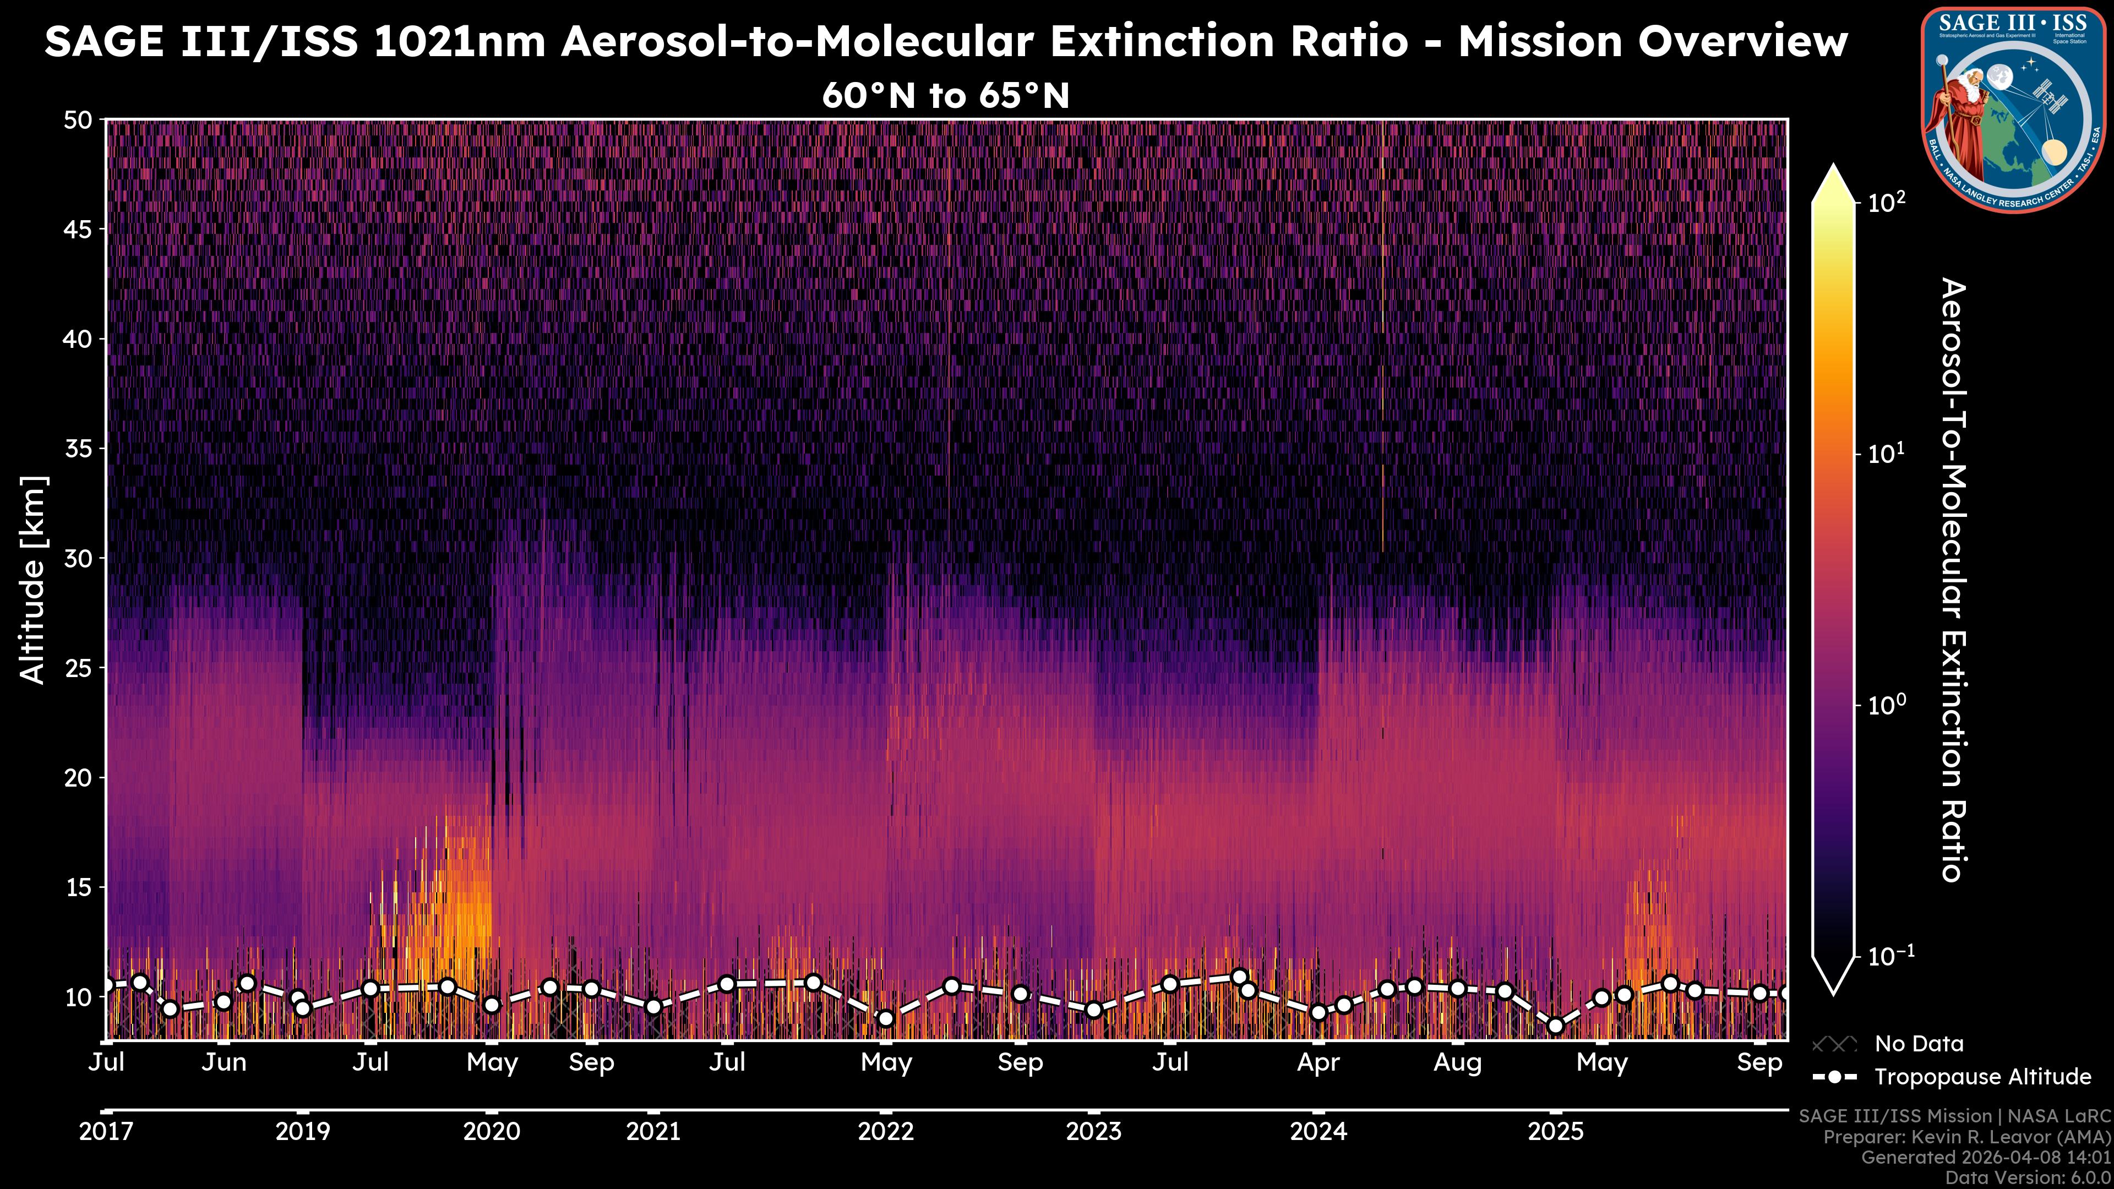Click the 2020 year axis label
Screen dimensions: 2114x1189
[492, 1132]
